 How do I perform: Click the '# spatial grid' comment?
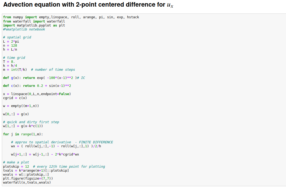(17, 37)
